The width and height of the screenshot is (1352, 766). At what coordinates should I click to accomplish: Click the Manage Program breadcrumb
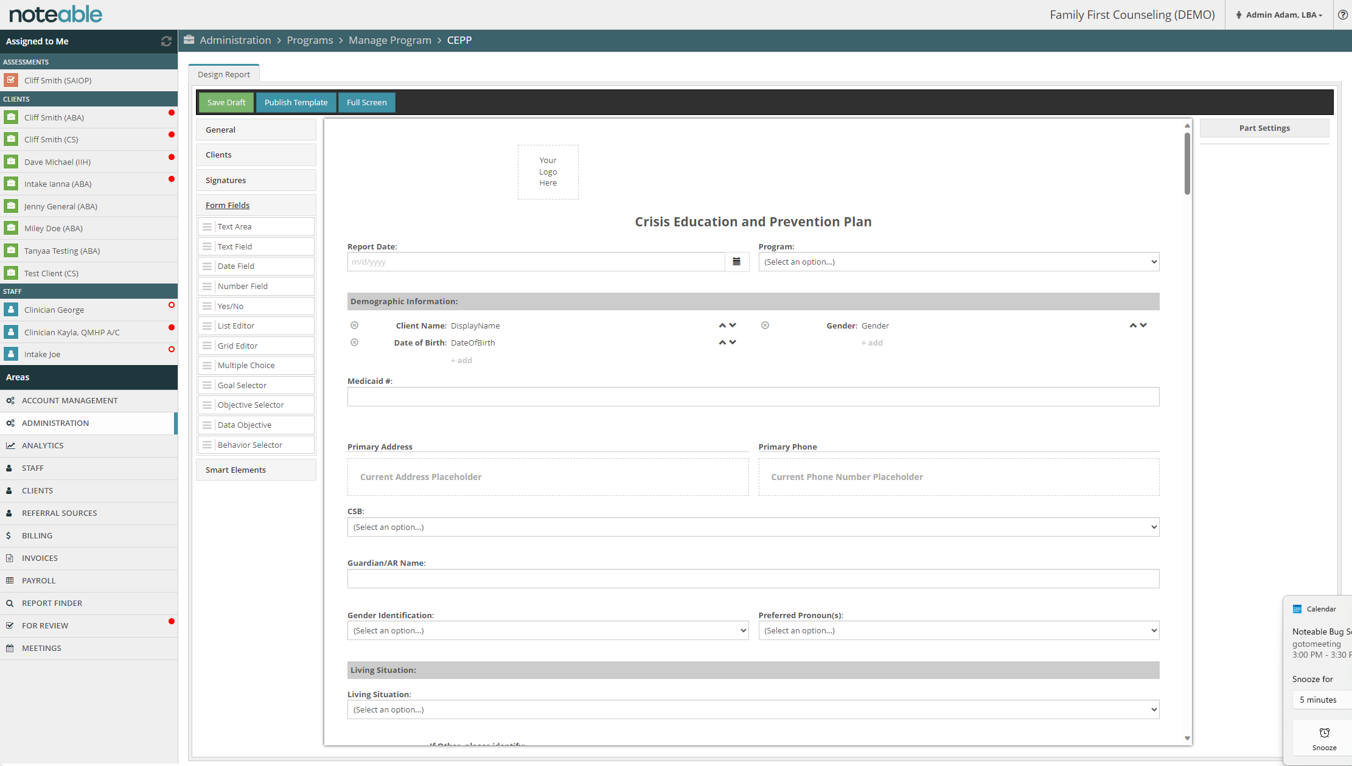tap(389, 40)
